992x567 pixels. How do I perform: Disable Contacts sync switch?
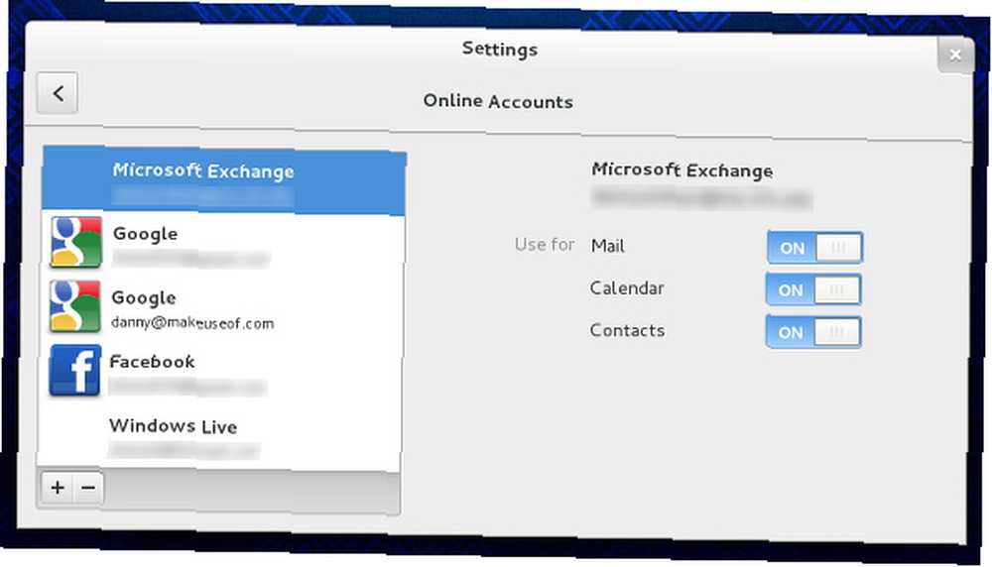813,332
